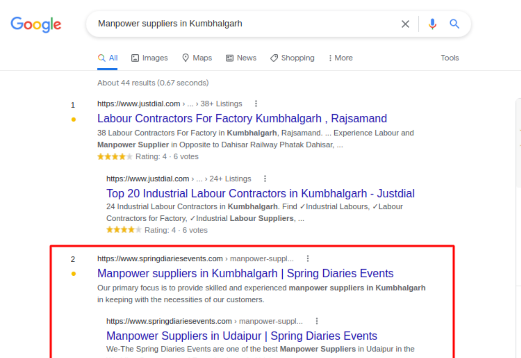Visit Manpower suppliers in Kumbhalgarh Spring Diaries
The image size is (521, 358).
(245, 273)
